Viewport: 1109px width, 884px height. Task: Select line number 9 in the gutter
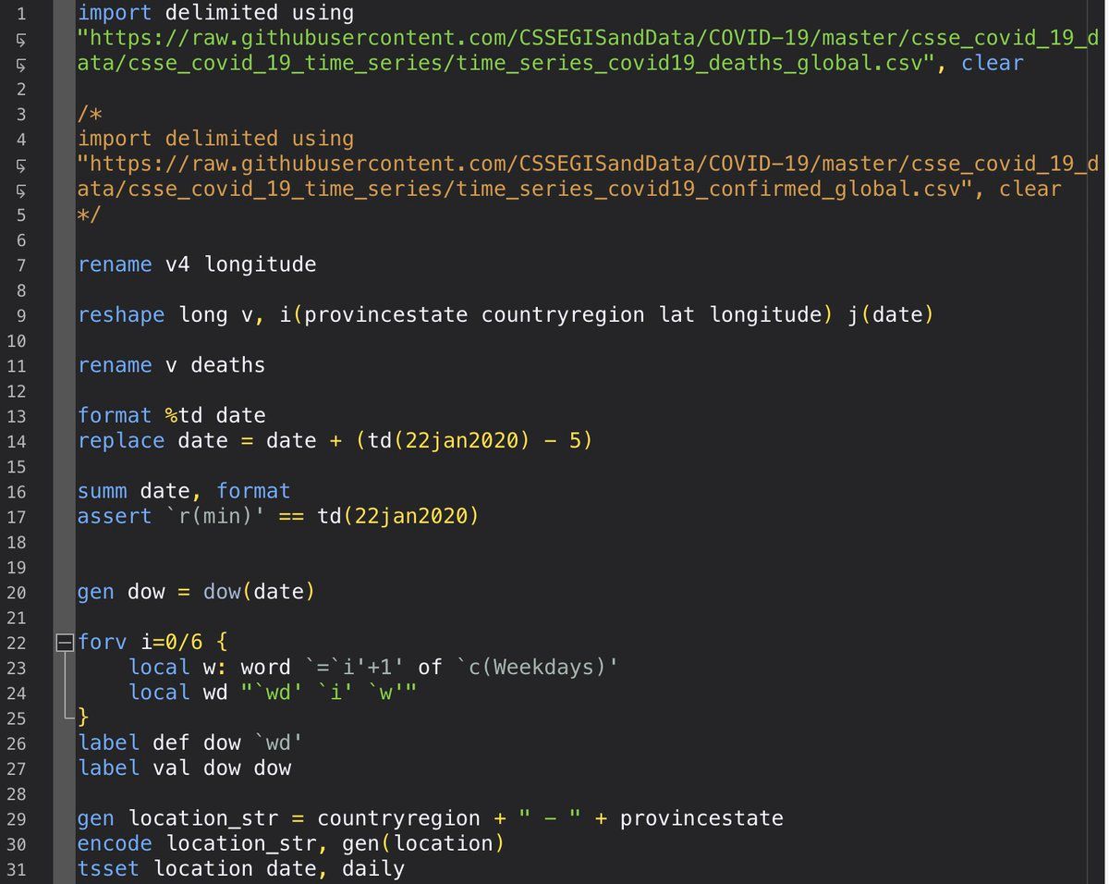[x=20, y=315]
